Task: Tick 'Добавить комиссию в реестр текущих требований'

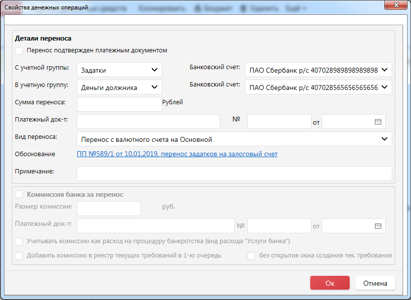Action: [x=19, y=256]
